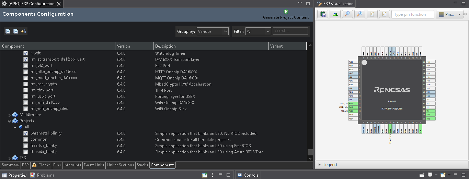Tick the rm_usbx_port checkbox
The height and width of the screenshot is (179, 469).
pos(25,97)
